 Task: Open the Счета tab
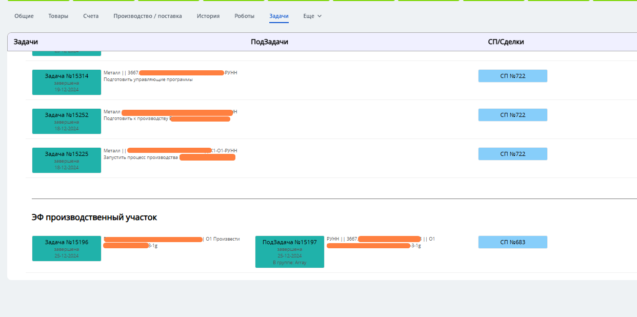pyautogui.click(x=91, y=16)
